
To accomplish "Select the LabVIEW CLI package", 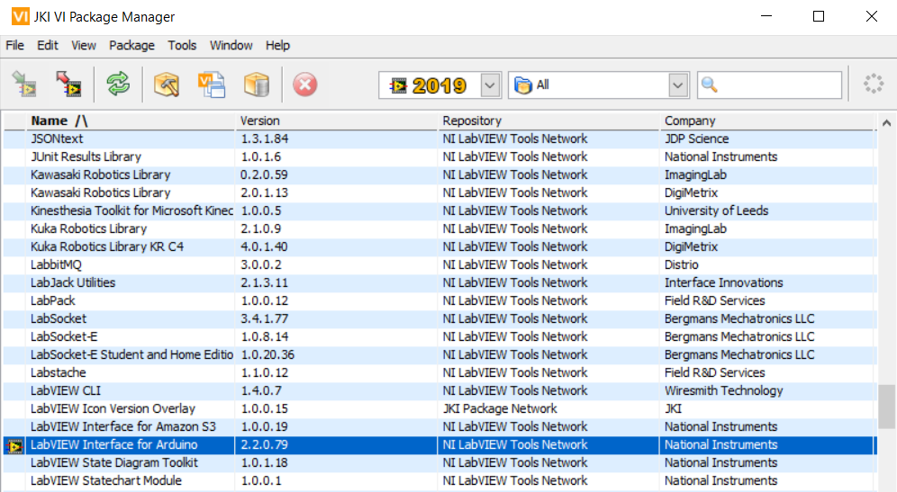I will pyautogui.click(x=439, y=391).
